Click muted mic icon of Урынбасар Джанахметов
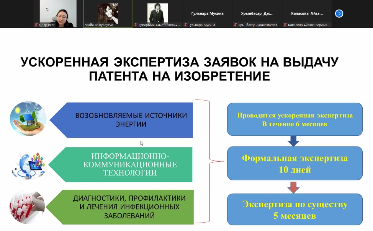Image resolution: width=373 pixels, height=231 pixels. (235, 25)
